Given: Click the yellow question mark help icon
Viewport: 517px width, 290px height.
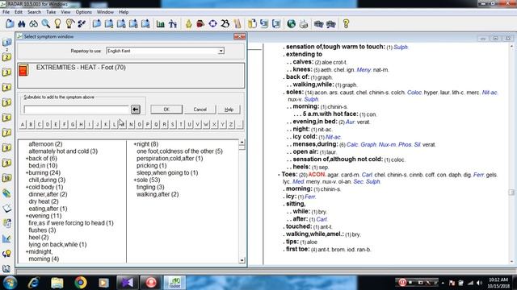Looking at the screenshot, I should point(346,23).
